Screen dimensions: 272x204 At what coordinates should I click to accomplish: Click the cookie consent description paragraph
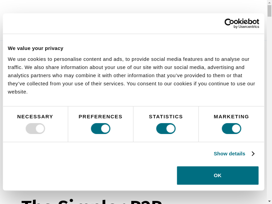click(131, 75)
